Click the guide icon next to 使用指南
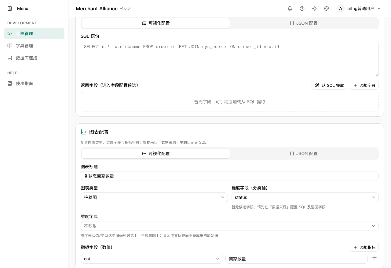Screen dimensions: 391x268 click(x=10, y=83)
